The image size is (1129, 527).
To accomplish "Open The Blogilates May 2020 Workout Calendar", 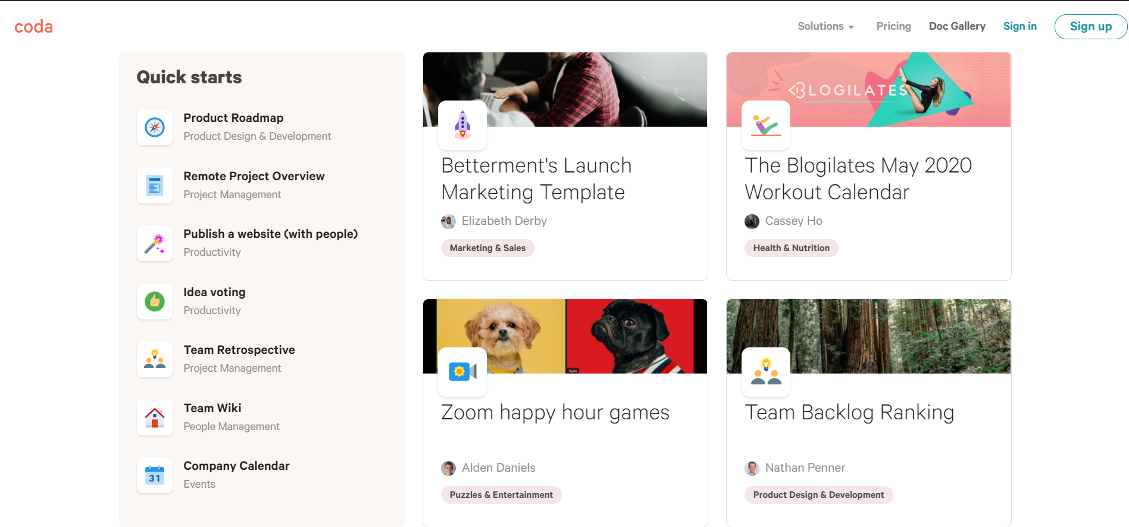I will tap(858, 178).
